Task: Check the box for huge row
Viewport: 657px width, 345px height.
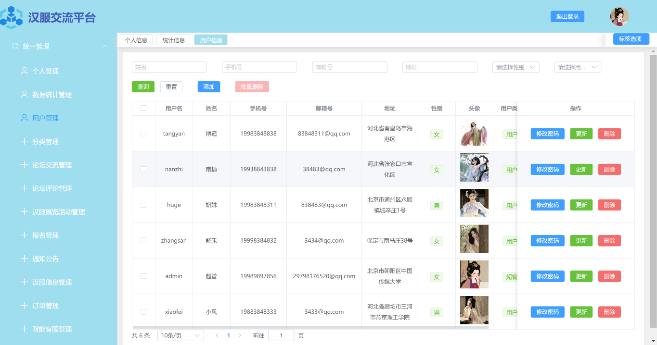Action: pyautogui.click(x=143, y=205)
